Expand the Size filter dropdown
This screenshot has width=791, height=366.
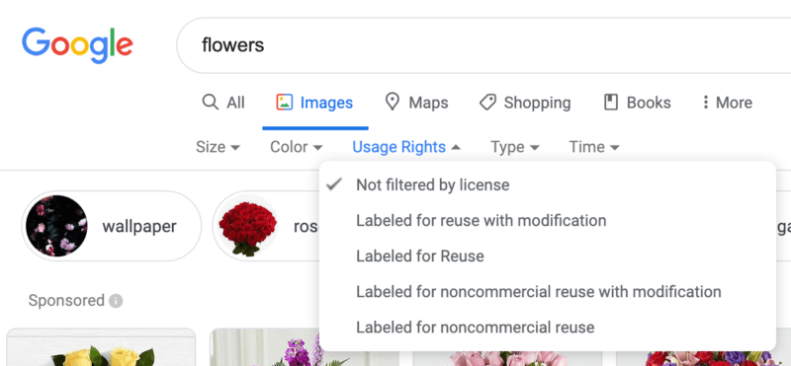tap(218, 147)
